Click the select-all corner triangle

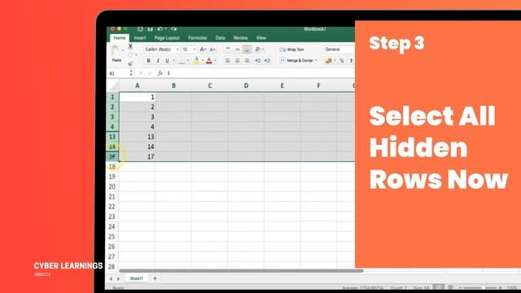click(113, 86)
